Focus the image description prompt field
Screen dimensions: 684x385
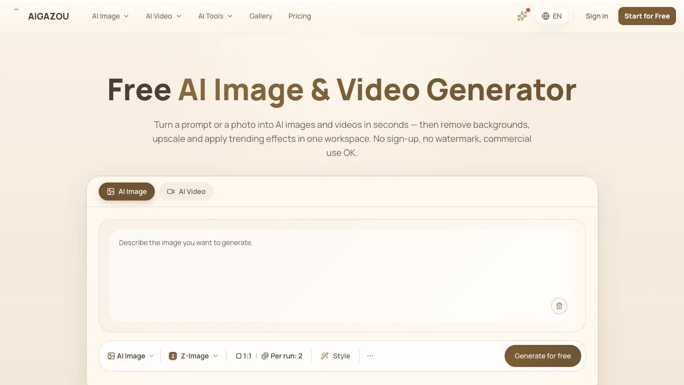[x=342, y=276]
